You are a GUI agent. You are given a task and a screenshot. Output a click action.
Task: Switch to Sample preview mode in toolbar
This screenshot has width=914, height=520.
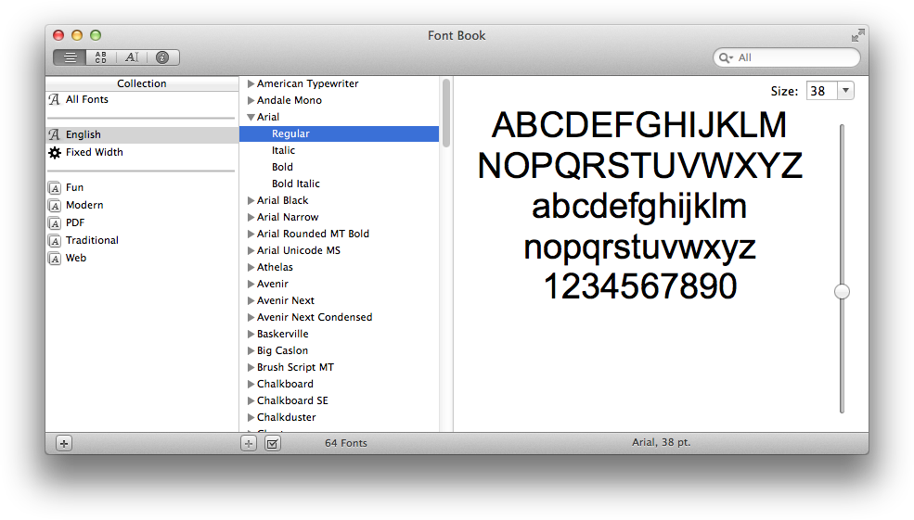point(70,57)
